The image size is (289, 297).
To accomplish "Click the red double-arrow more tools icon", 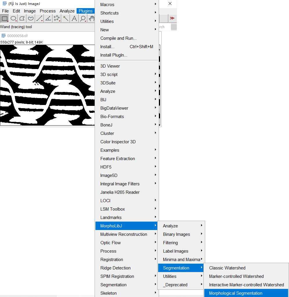I will (172, 18).
